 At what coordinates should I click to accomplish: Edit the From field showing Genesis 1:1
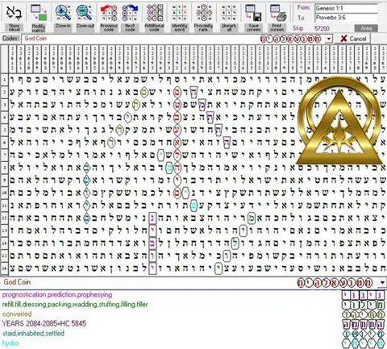[x=346, y=8]
